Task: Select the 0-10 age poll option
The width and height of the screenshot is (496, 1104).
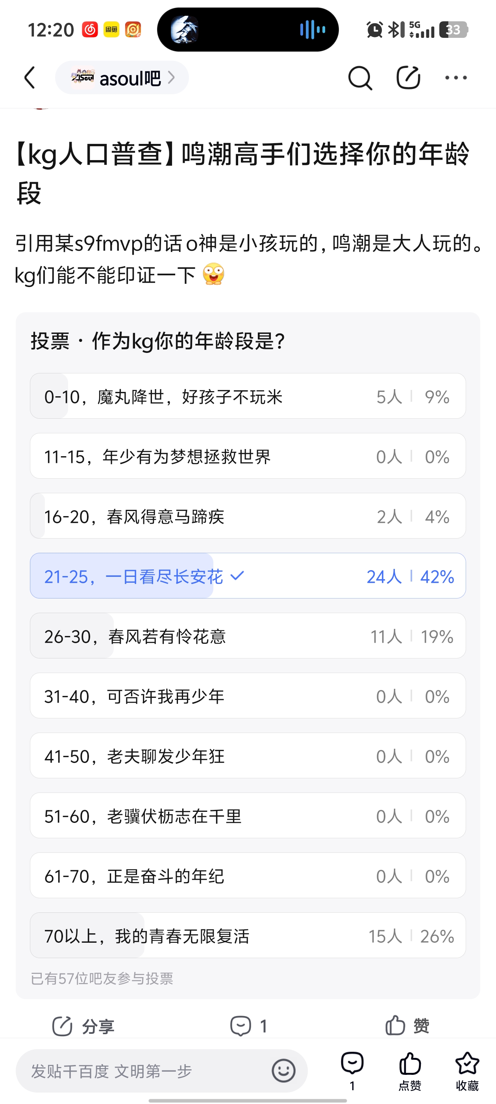Action: (x=248, y=396)
